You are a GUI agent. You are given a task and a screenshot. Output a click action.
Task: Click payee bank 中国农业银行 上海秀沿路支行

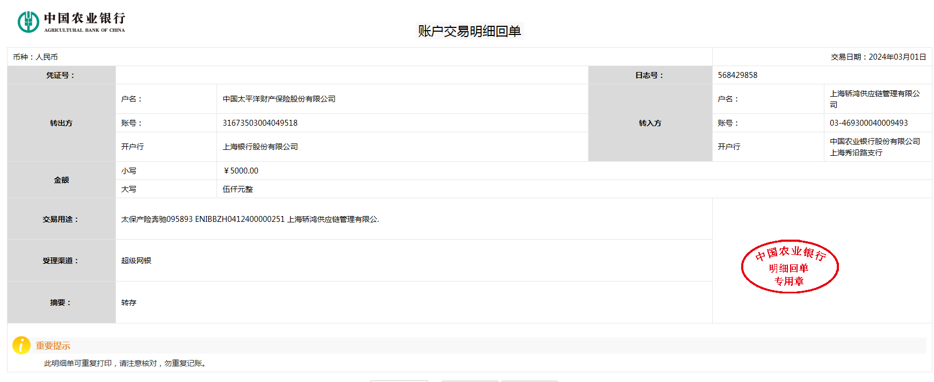(874, 147)
